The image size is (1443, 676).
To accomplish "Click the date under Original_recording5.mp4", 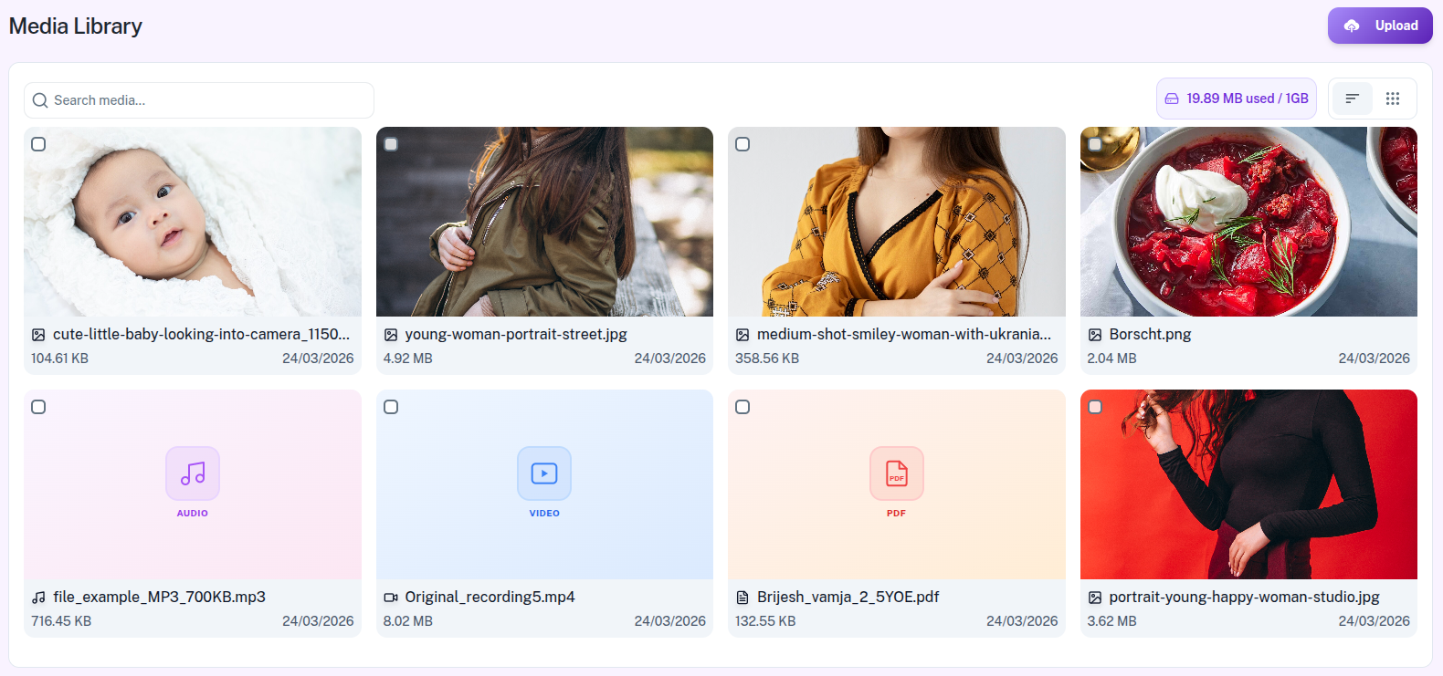I will point(670,621).
